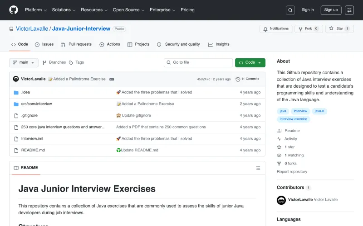Switch to the Insights tab
The height and width of the screenshot is (226, 363).
tap(219, 44)
